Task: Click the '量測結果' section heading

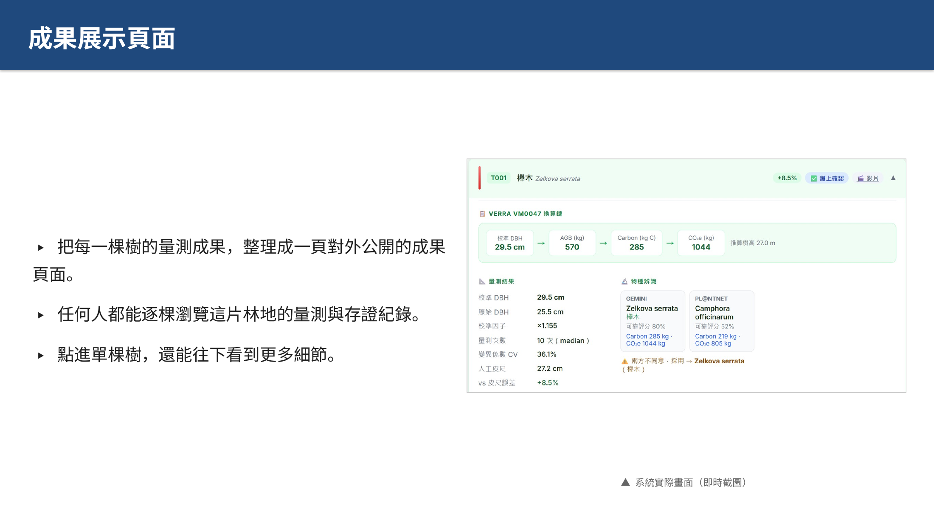Action: tap(501, 281)
